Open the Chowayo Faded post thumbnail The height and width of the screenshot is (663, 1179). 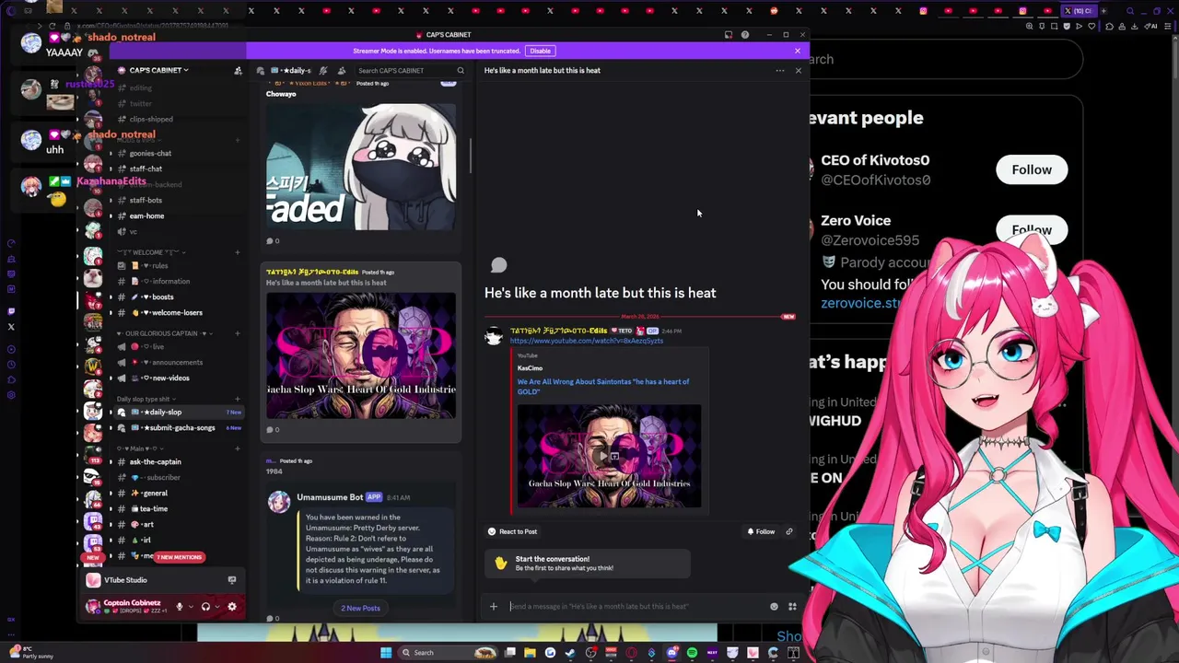(361, 166)
